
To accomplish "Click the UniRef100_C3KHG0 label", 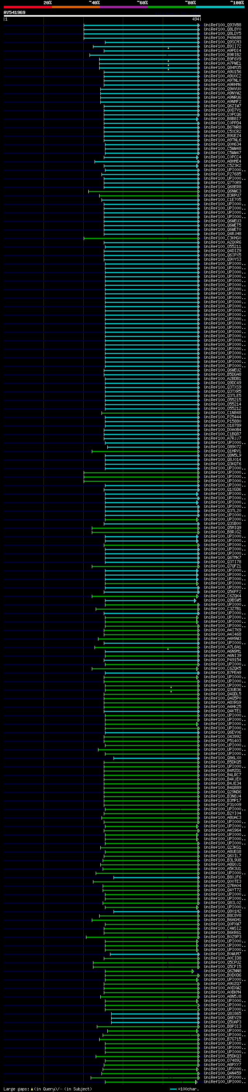I will pyautogui.click(x=222, y=238).
